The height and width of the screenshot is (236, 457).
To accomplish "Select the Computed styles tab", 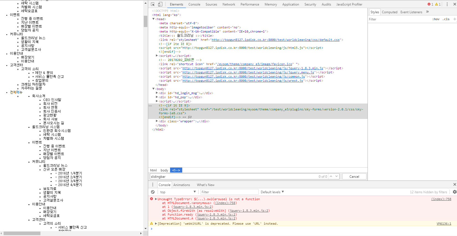I will click(x=389, y=12).
